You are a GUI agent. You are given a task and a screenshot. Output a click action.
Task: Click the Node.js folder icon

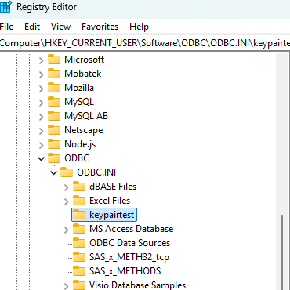point(54,144)
